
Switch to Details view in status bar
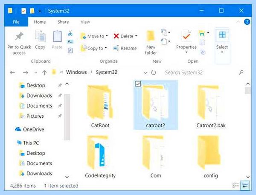click(x=236, y=186)
